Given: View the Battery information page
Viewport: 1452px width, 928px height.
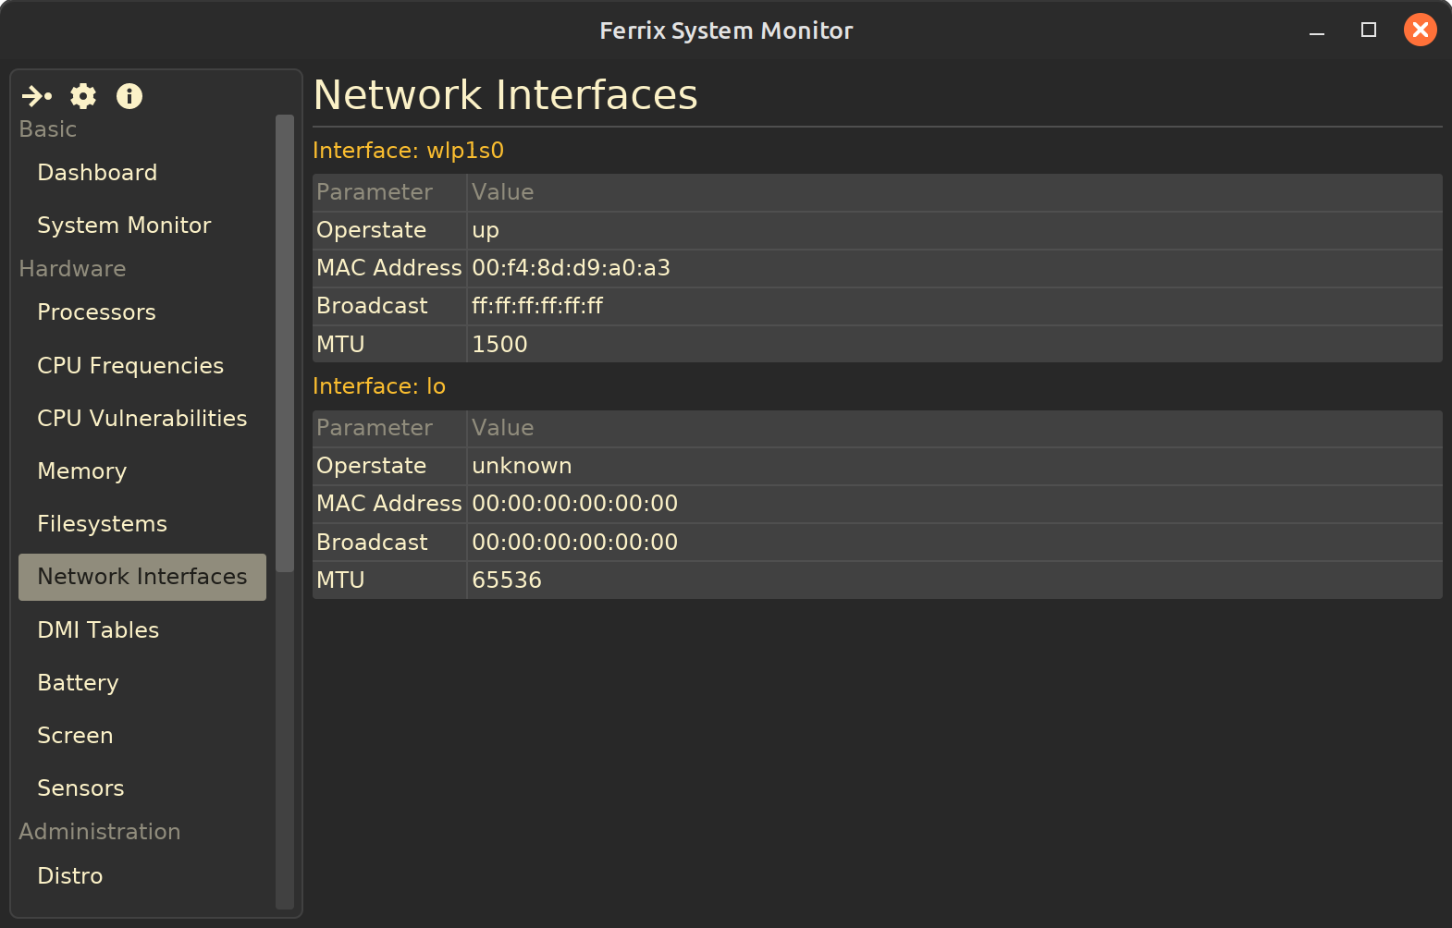Looking at the screenshot, I should tap(78, 683).
